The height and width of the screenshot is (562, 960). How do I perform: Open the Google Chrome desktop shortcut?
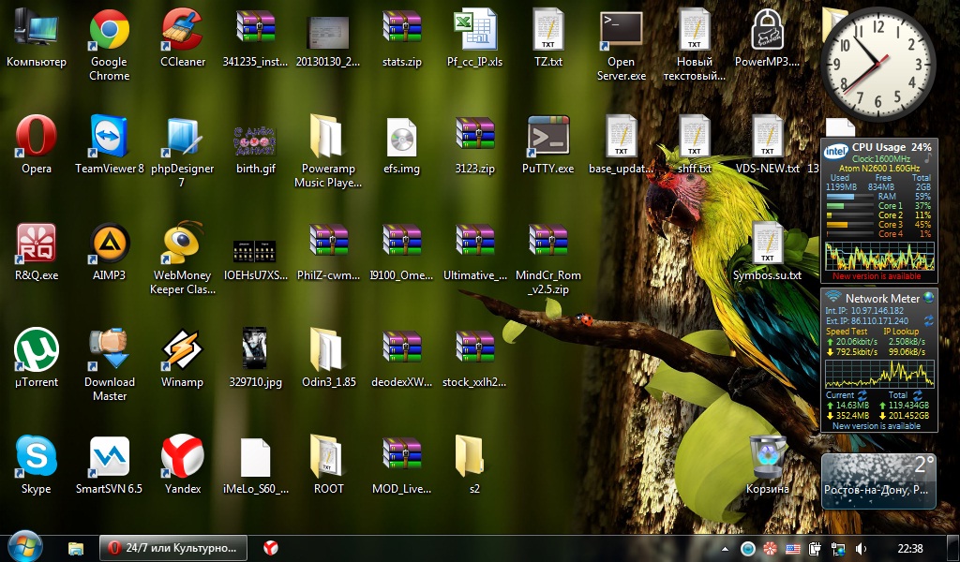(109, 32)
